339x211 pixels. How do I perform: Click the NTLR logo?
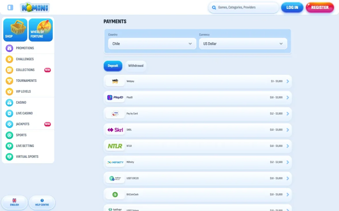point(115,146)
